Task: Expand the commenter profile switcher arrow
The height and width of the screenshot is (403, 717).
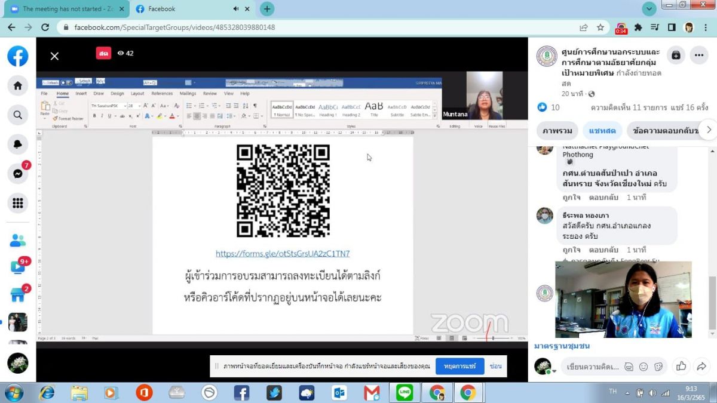Action: pyautogui.click(x=555, y=371)
